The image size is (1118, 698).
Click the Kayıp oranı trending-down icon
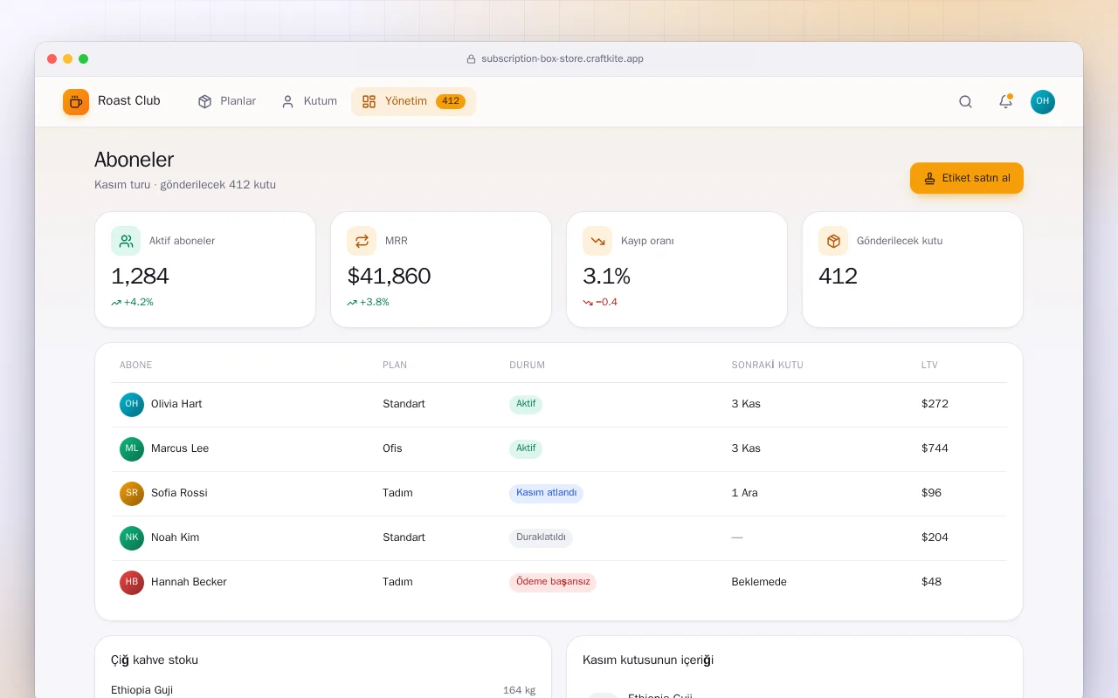[x=597, y=241]
